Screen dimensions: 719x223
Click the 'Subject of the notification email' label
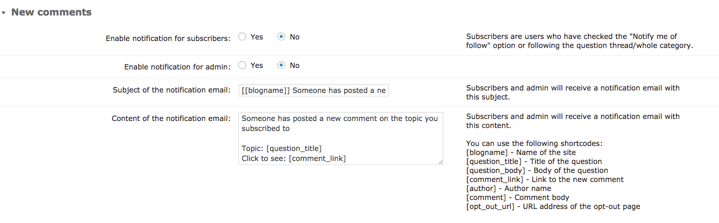pos(172,90)
